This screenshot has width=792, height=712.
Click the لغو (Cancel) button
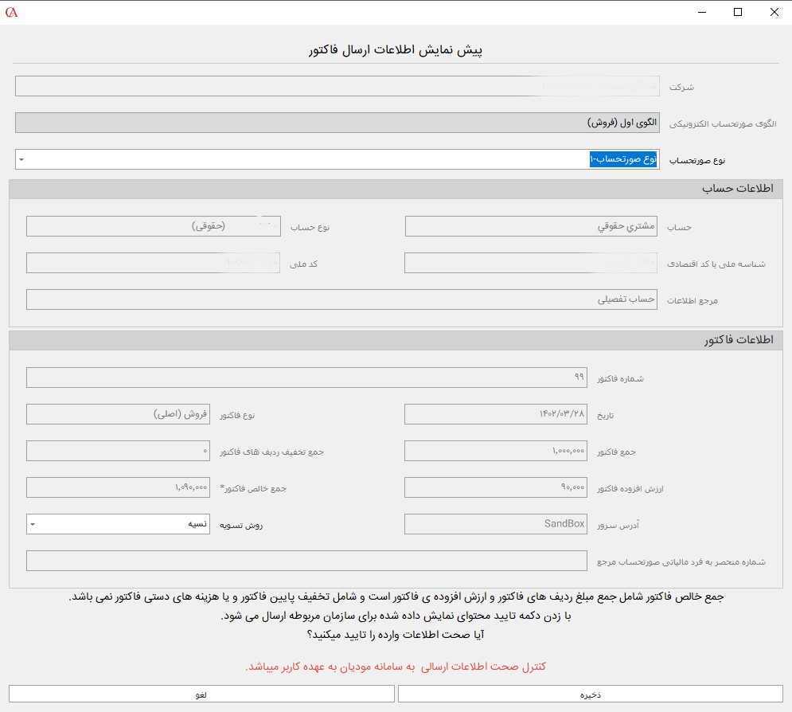[x=201, y=694]
